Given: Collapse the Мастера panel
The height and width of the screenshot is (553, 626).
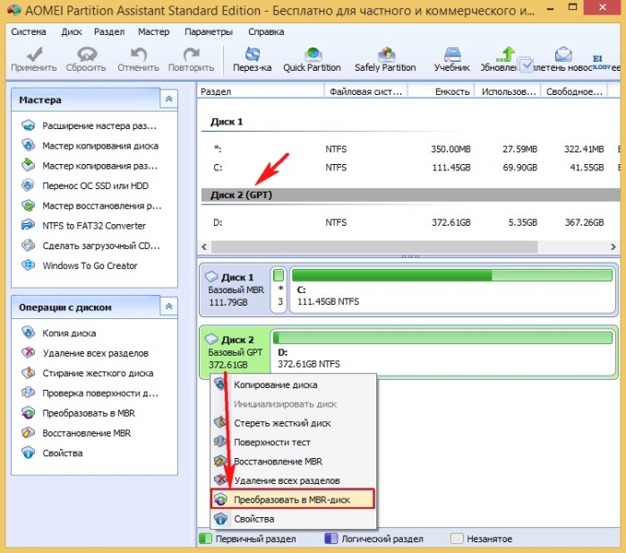Looking at the screenshot, I should pos(169,99).
